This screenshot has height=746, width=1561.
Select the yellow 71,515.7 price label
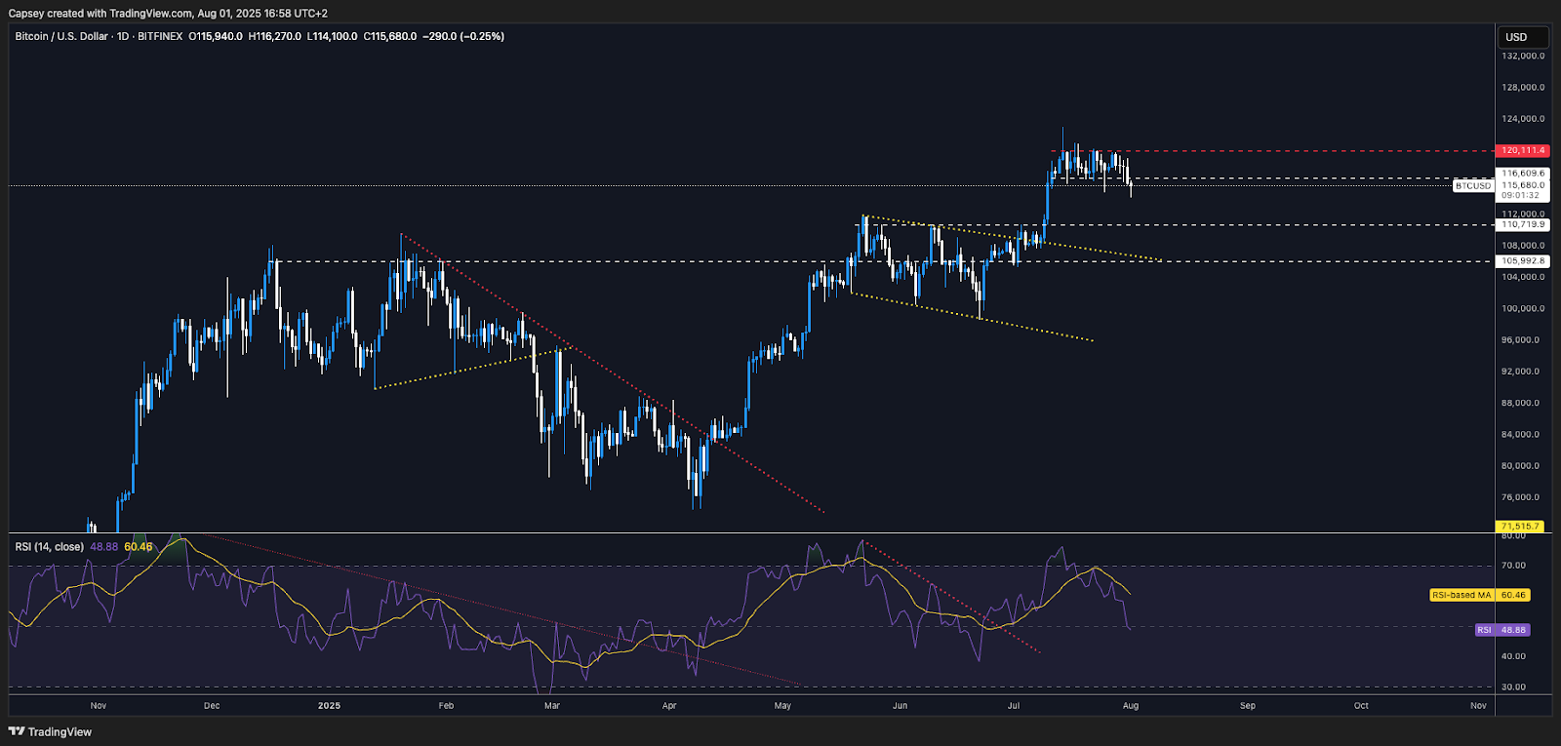point(1520,527)
